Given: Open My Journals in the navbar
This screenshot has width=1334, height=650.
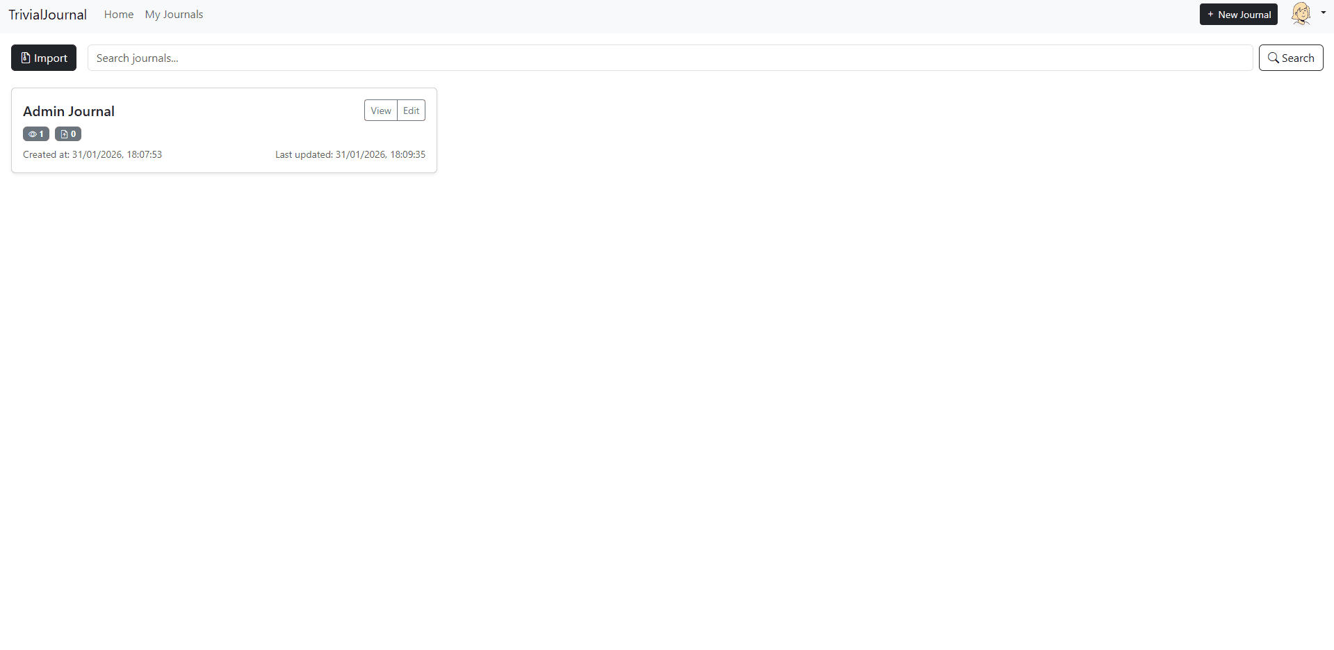Looking at the screenshot, I should (174, 15).
